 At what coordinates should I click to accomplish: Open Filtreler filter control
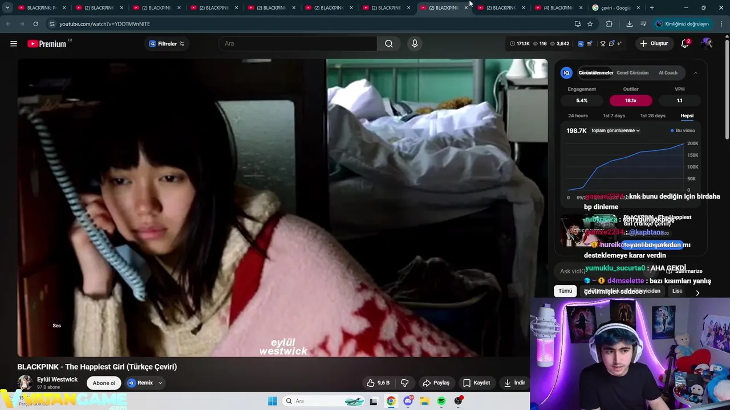point(167,44)
